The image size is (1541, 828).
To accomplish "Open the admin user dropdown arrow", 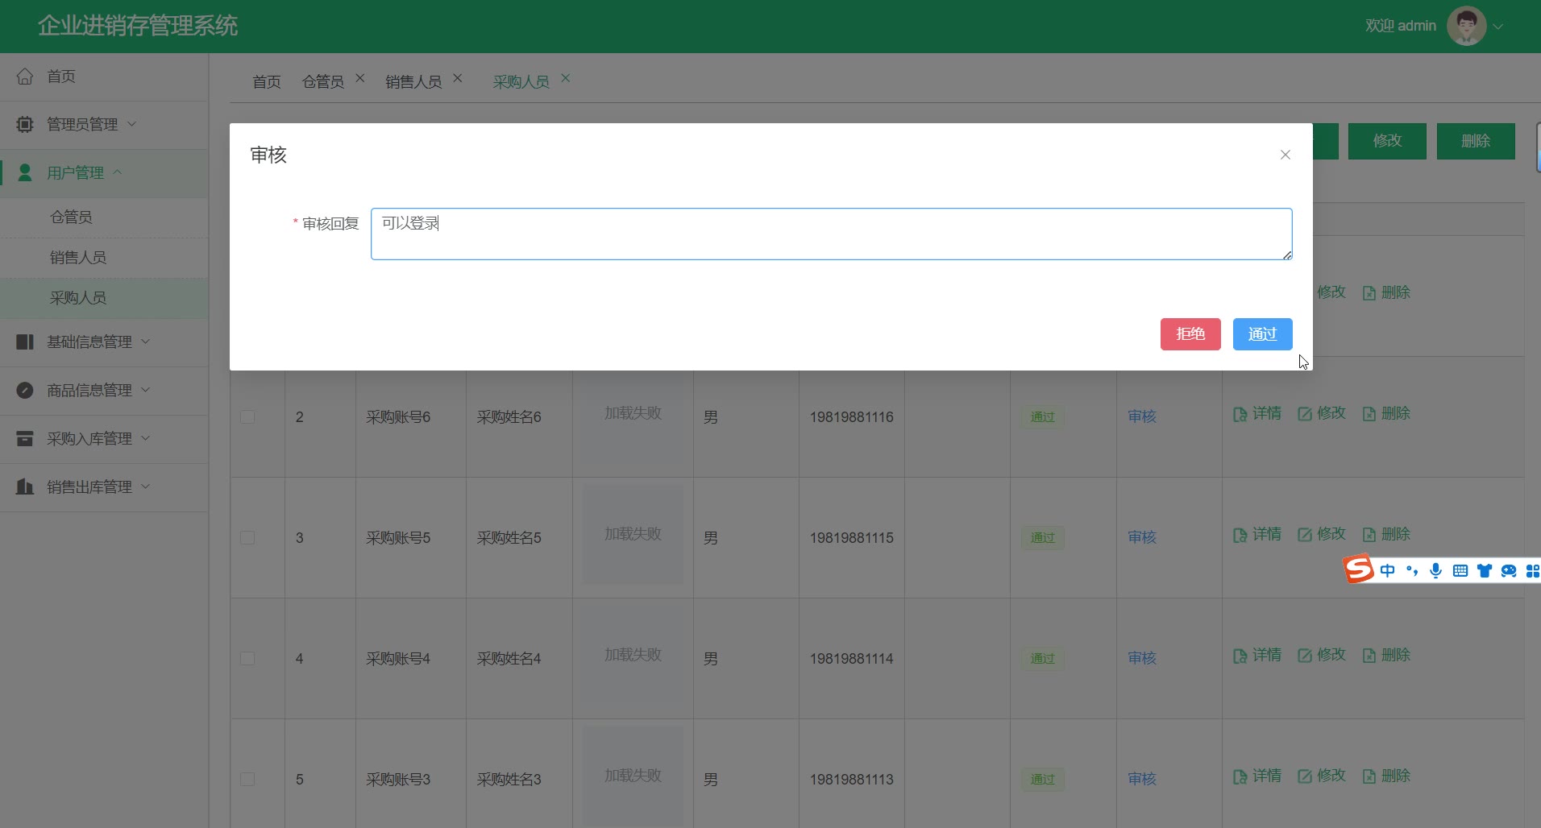I will coord(1498,27).
